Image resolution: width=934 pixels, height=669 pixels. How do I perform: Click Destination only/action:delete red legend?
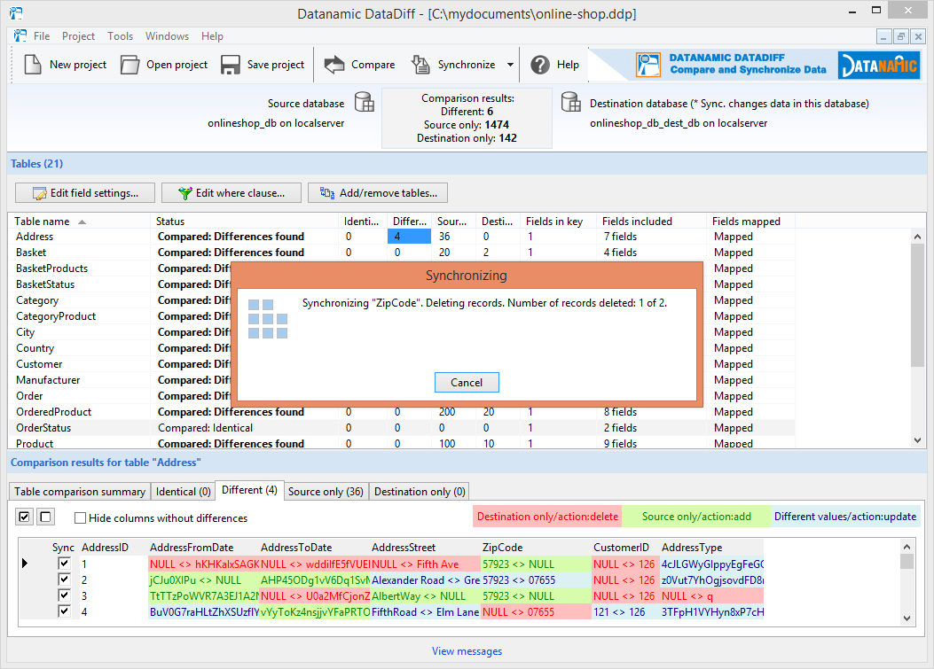(547, 517)
